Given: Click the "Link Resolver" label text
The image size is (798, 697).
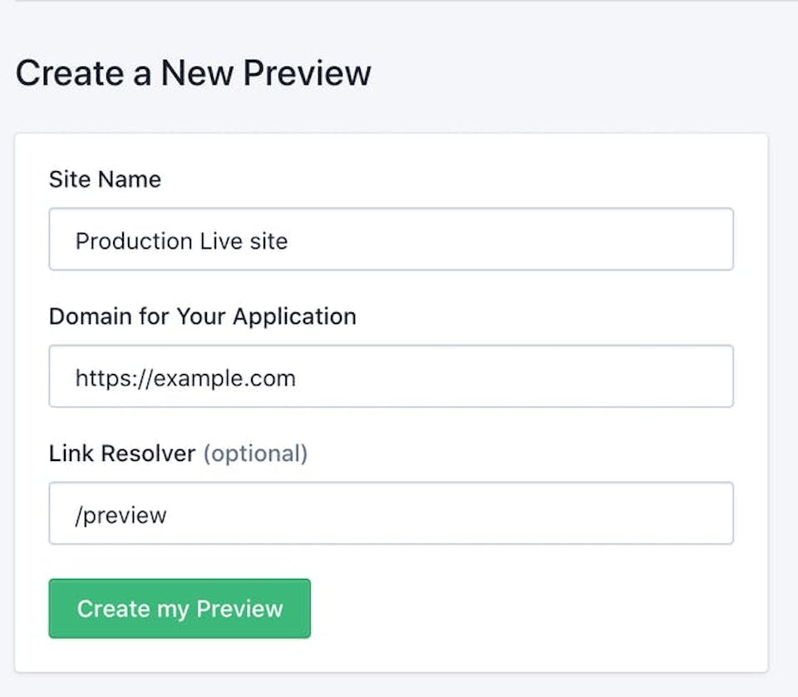Looking at the screenshot, I should click(122, 453).
